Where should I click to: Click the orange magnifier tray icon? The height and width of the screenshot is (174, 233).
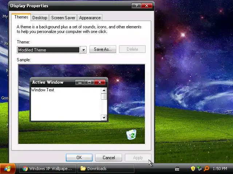(206, 168)
